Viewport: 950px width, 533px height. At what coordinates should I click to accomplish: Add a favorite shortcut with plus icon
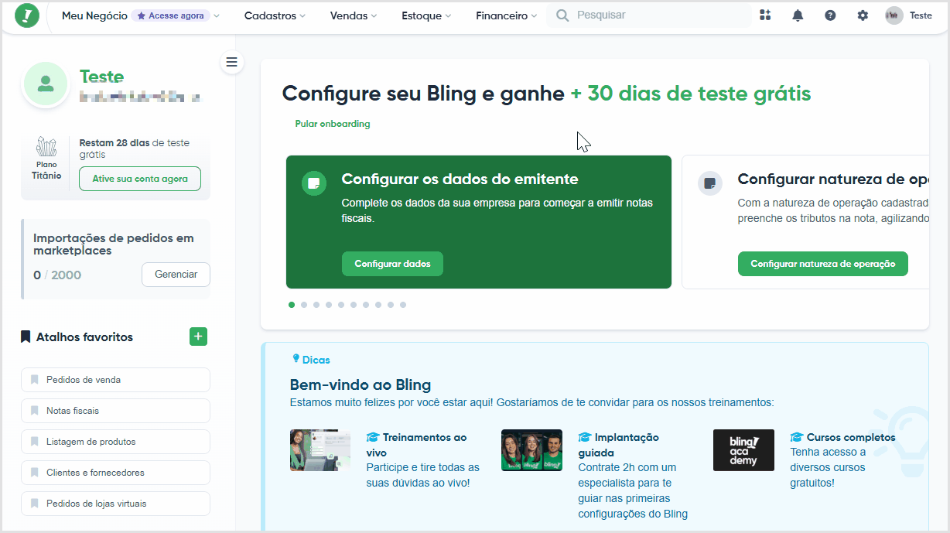(x=198, y=337)
